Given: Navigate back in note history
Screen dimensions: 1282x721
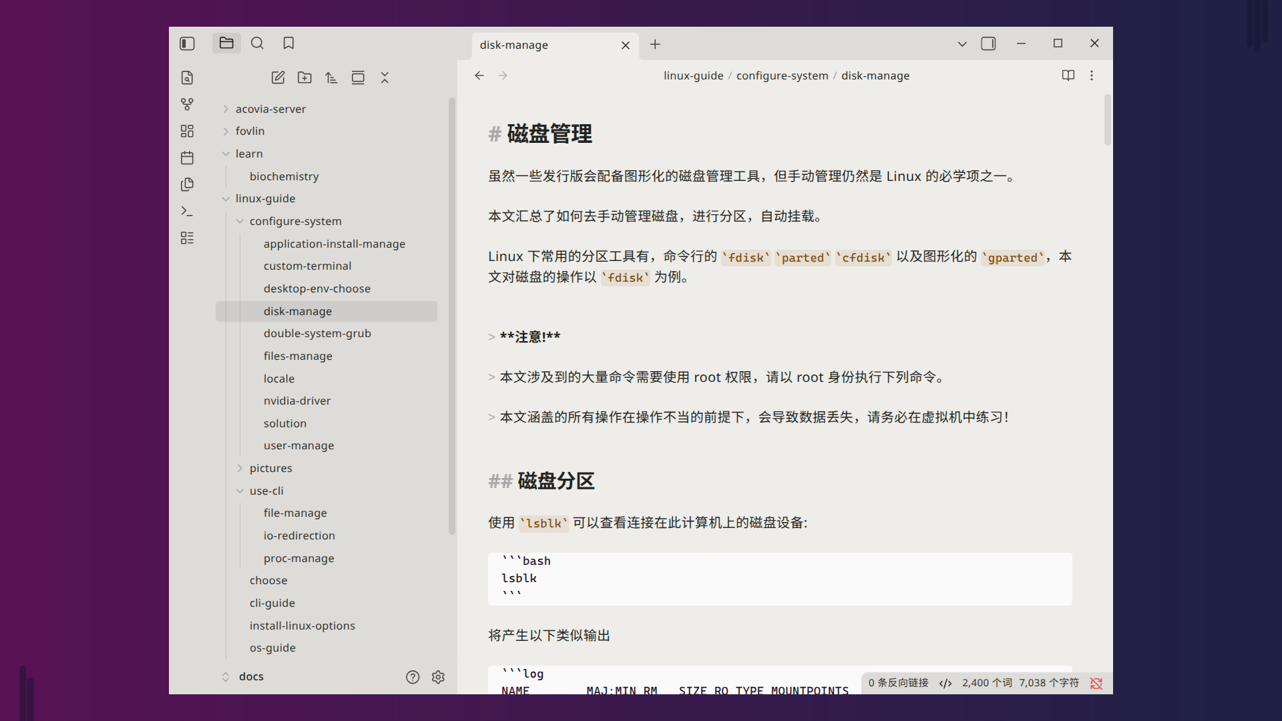Looking at the screenshot, I should click(479, 75).
